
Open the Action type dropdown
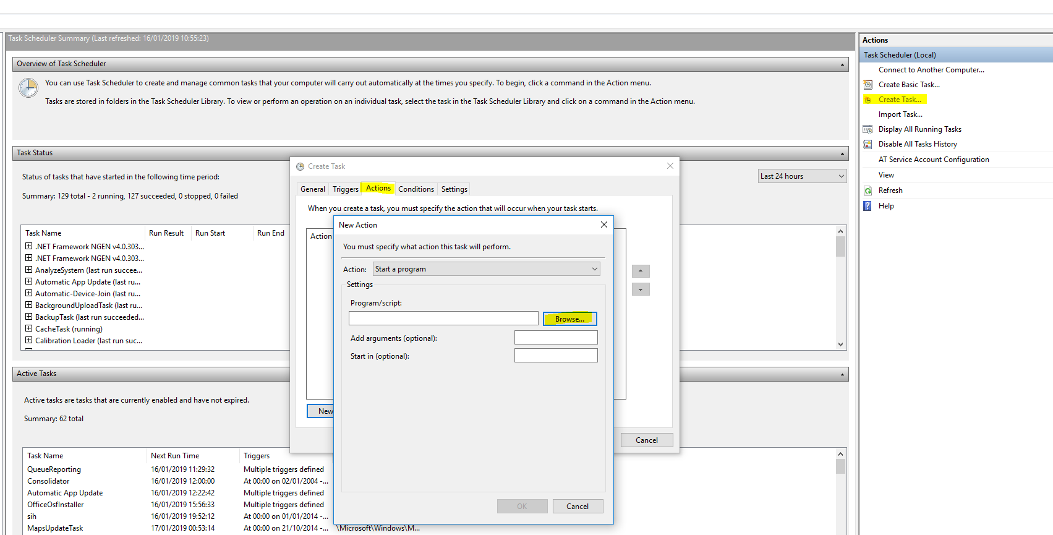click(x=486, y=269)
